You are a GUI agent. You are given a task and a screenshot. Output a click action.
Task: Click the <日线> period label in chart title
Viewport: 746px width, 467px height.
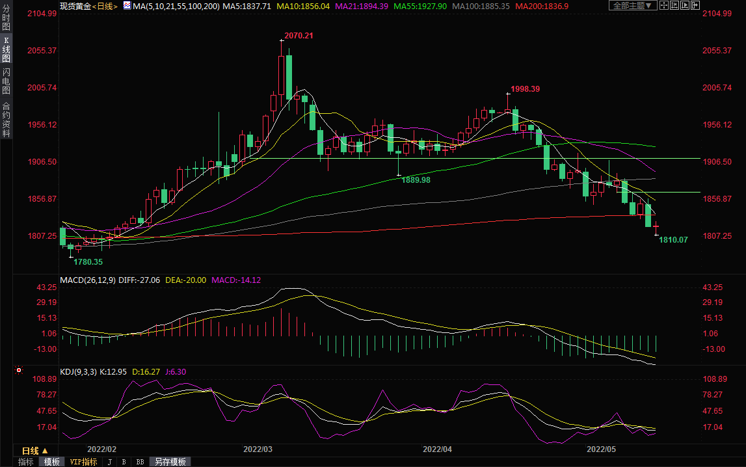point(105,6)
